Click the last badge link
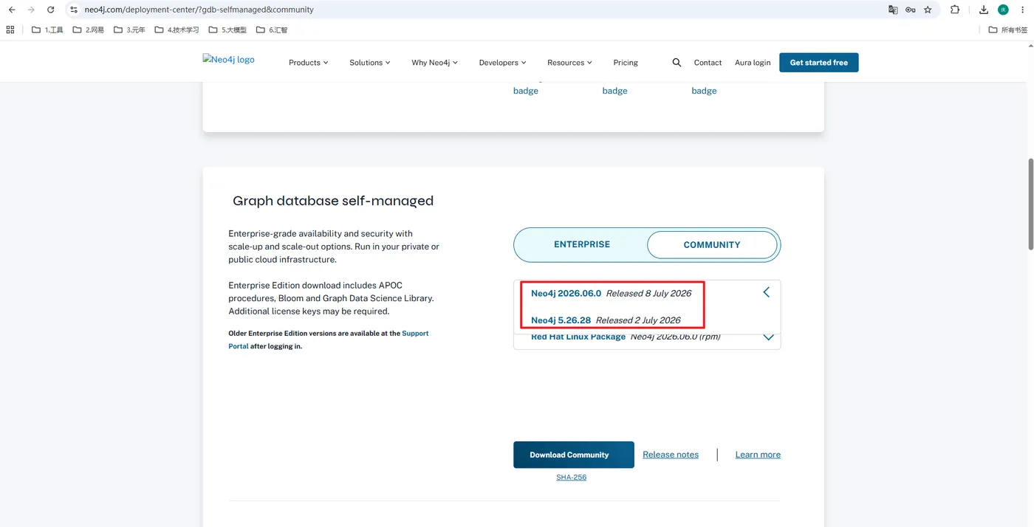1034x527 pixels. [704, 91]
